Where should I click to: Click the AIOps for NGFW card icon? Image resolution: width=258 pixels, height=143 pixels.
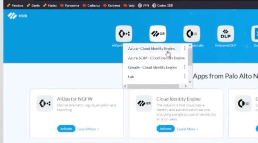click(x=45, y=104)
